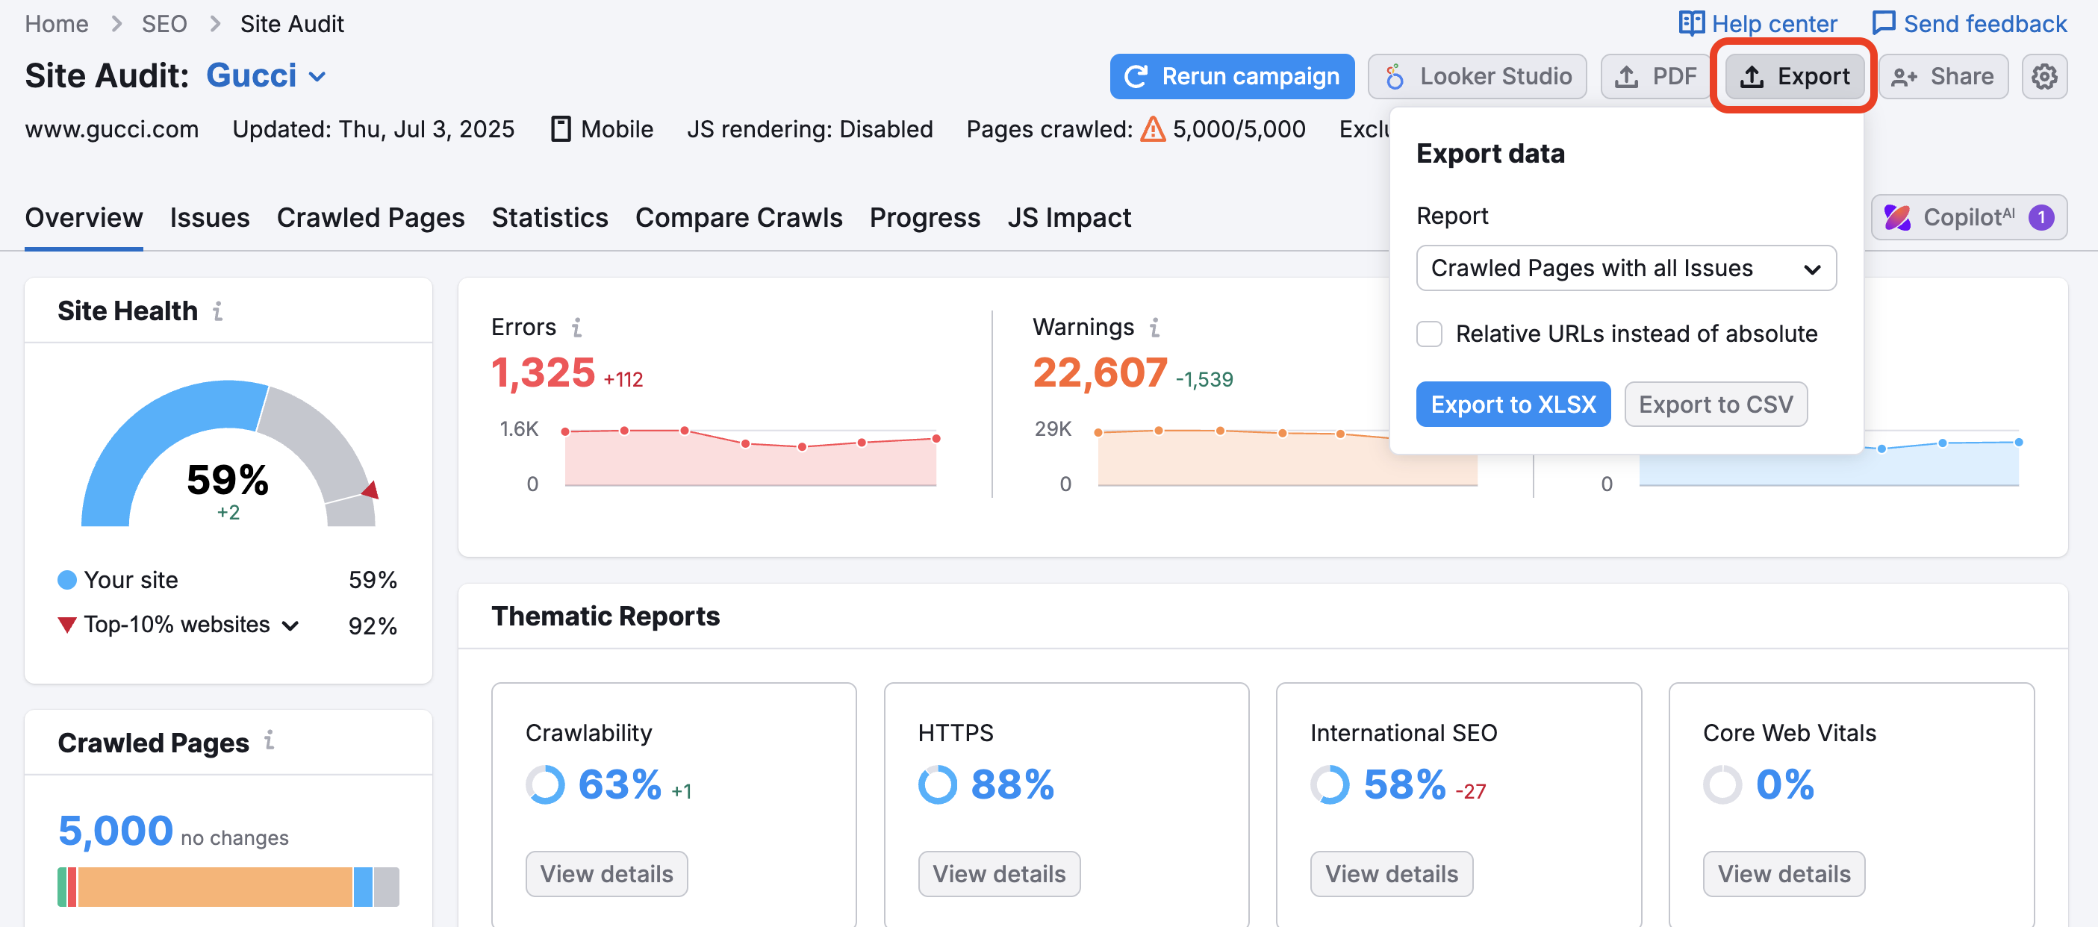Click the Send feedback icon
This screenshot has width=2098, height=927.
1884,23
